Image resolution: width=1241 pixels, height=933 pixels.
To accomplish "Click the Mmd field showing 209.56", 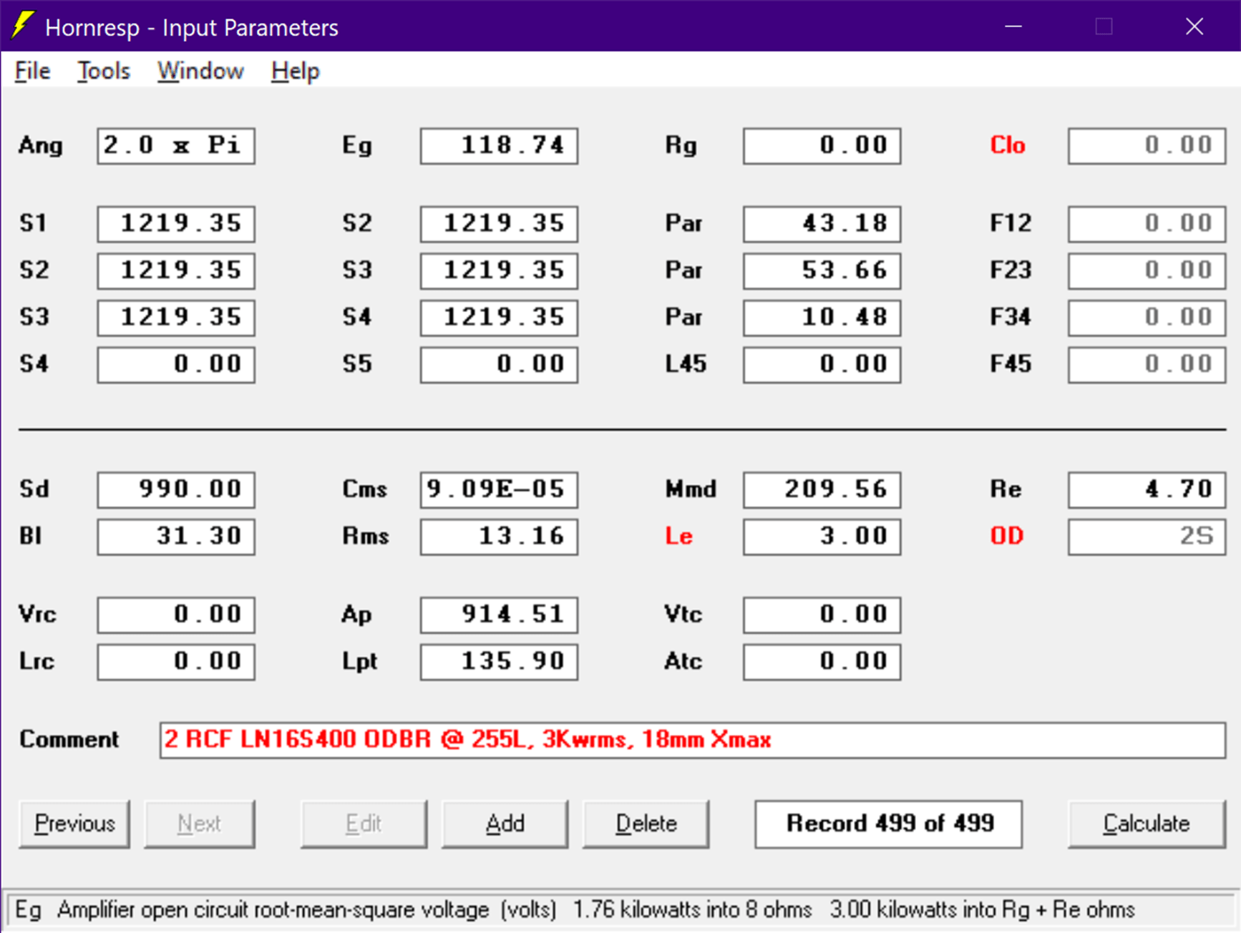I will click(822, 490).
